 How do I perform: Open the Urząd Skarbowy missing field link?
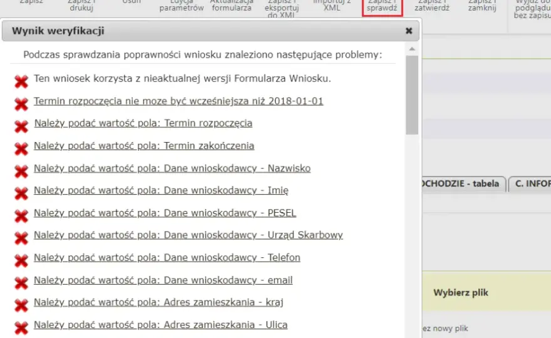pos(188,235)
